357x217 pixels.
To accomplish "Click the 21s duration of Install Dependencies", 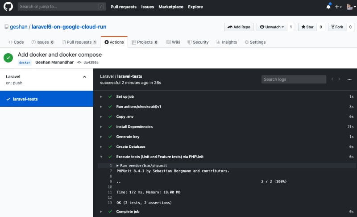I will pyautogui.click(x=350, y=127).
